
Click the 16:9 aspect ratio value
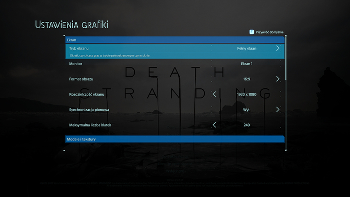point(247,79)
